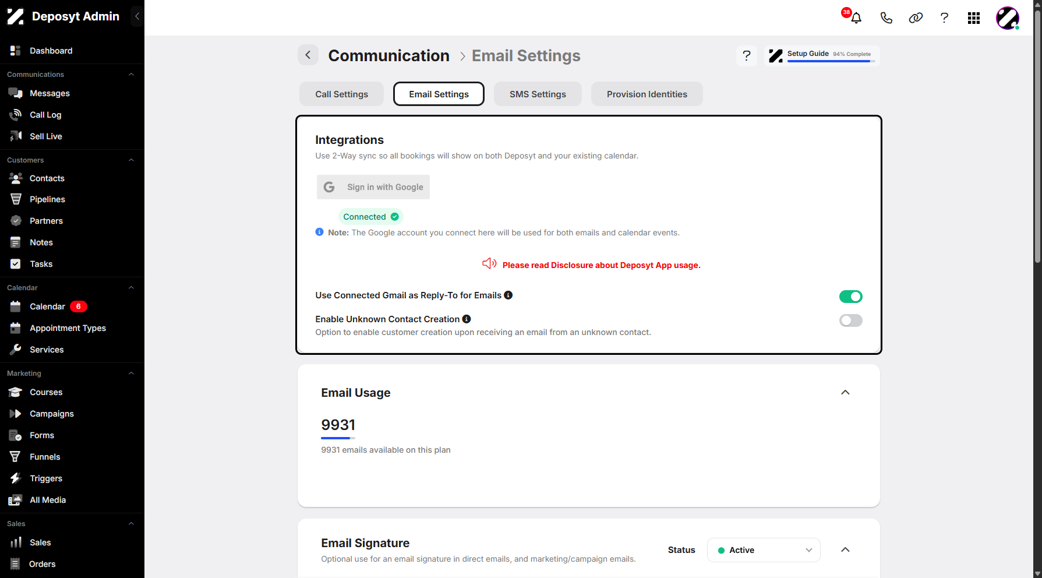This screenshot has width=1042, height=578.
Task: Open Provision Identities tab
Action: (647, 94)
